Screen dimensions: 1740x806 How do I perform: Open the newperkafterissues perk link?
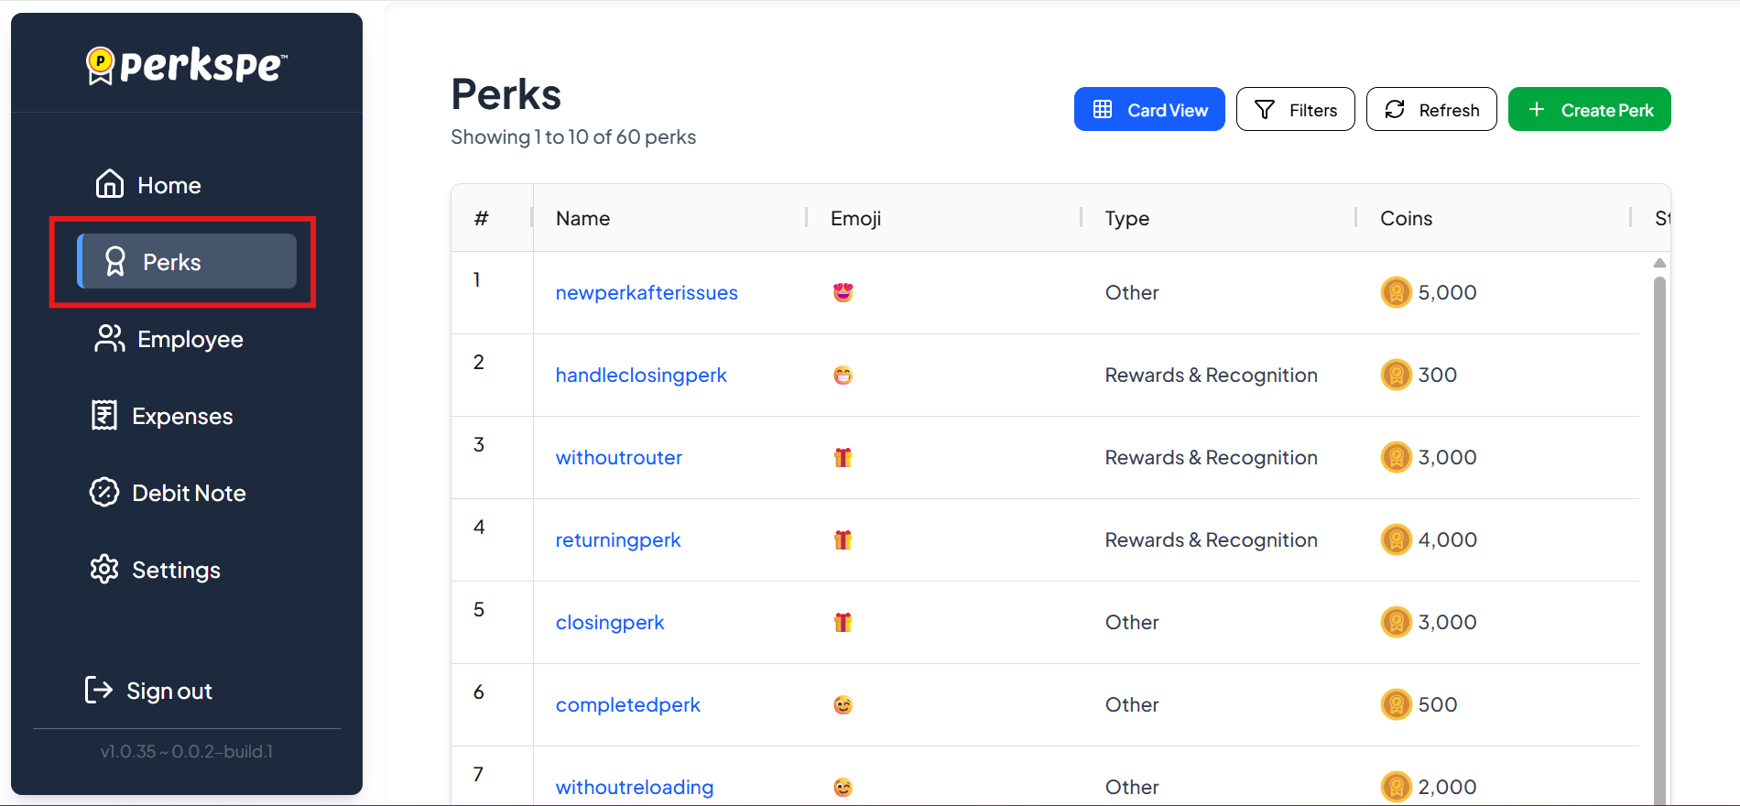point(647,293)
